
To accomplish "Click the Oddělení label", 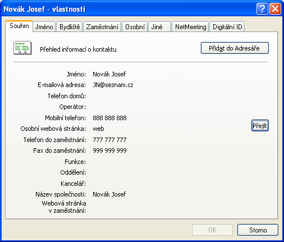I will (73, 172).
